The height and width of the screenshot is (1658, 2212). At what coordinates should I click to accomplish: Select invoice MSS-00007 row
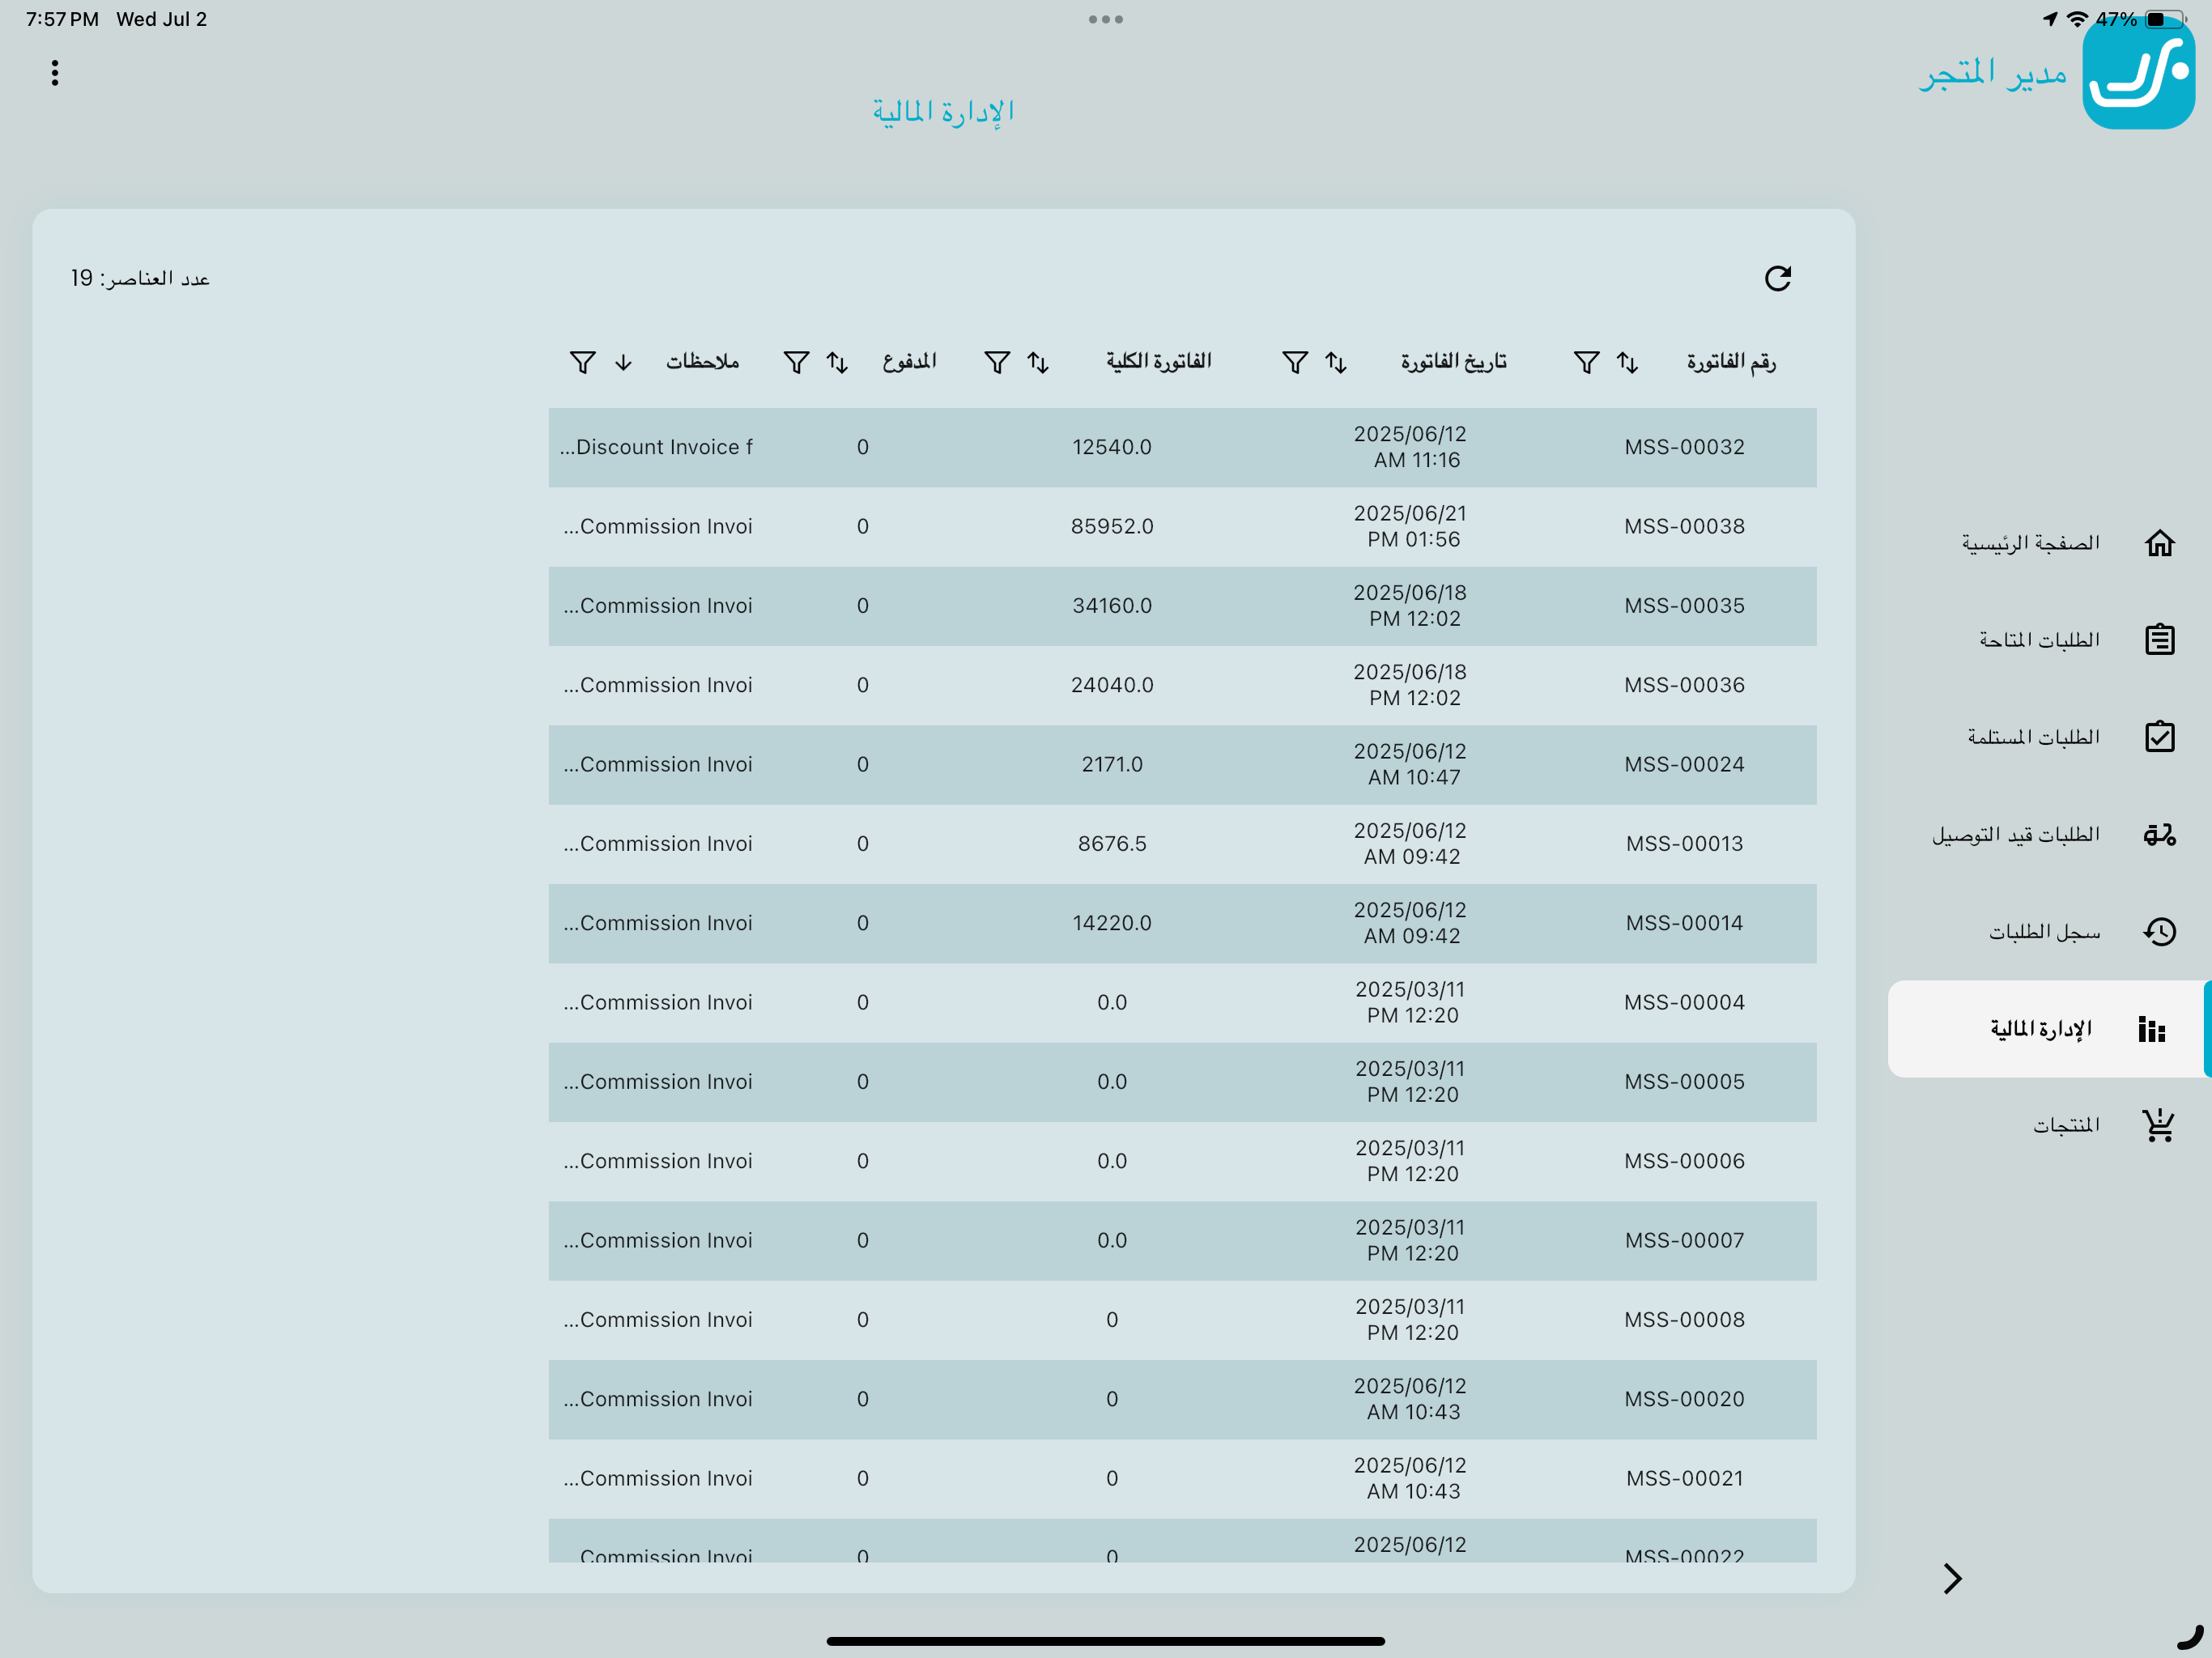(1182, 1241)
